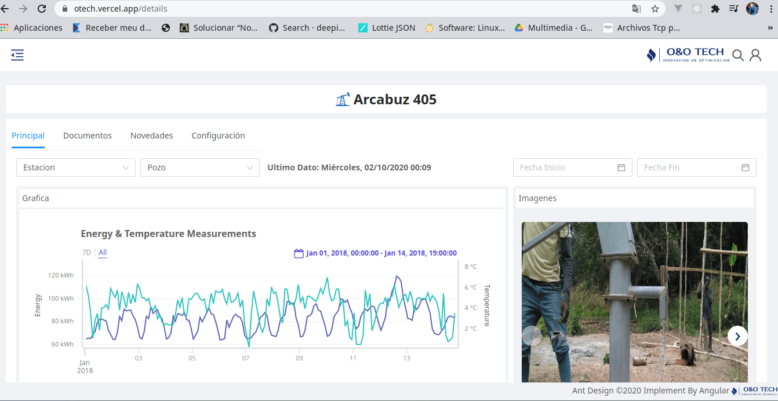
Task: Click the well pump photo in Imagenes
Action: [635, 302]
